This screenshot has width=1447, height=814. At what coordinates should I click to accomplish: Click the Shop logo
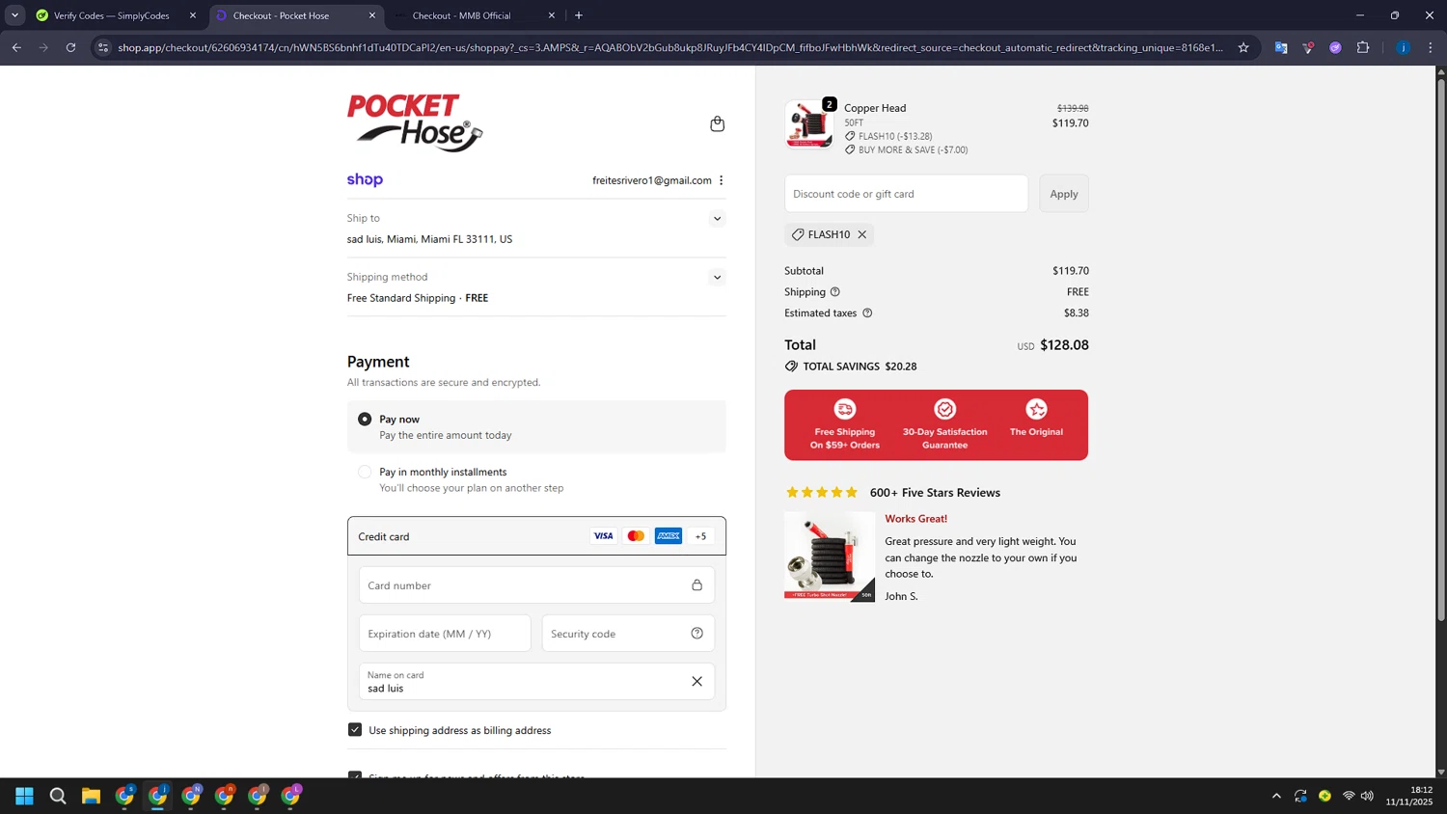coord(365,180)
